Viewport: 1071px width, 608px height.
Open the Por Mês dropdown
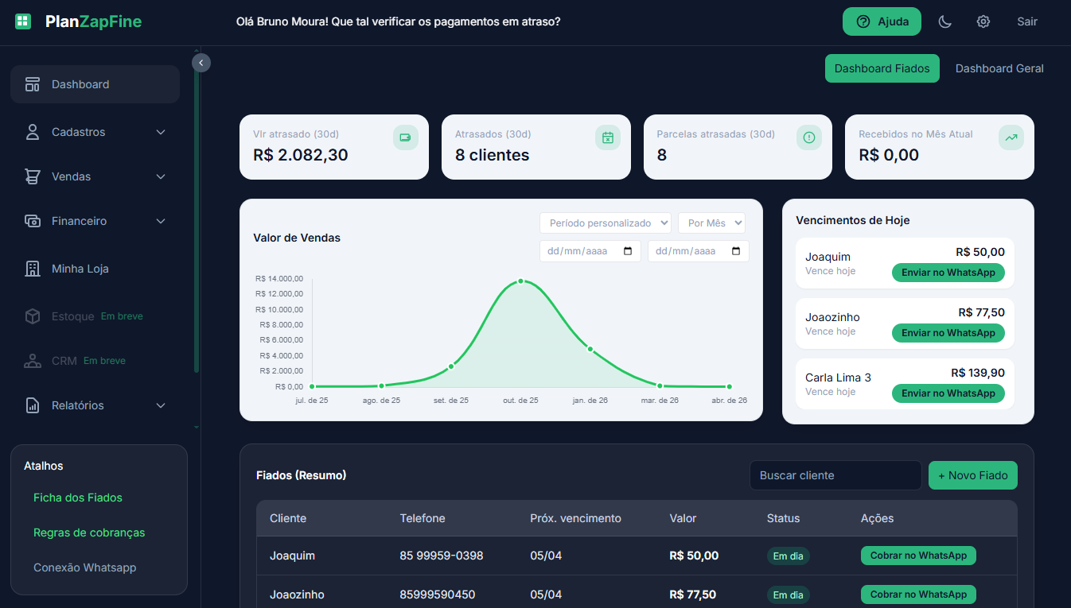pyautogui.click(x=711, y=223)
